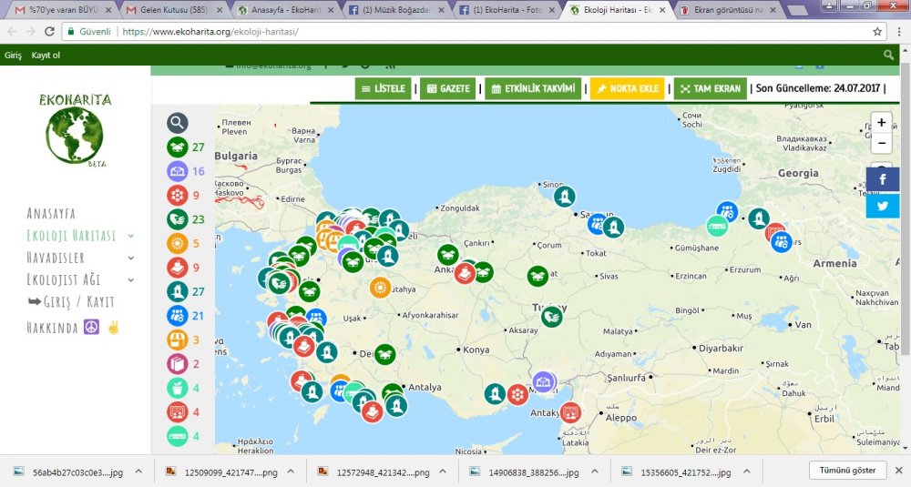
Task: Click the EkoHarita globe logo
Action: click(x=75, y=130)
